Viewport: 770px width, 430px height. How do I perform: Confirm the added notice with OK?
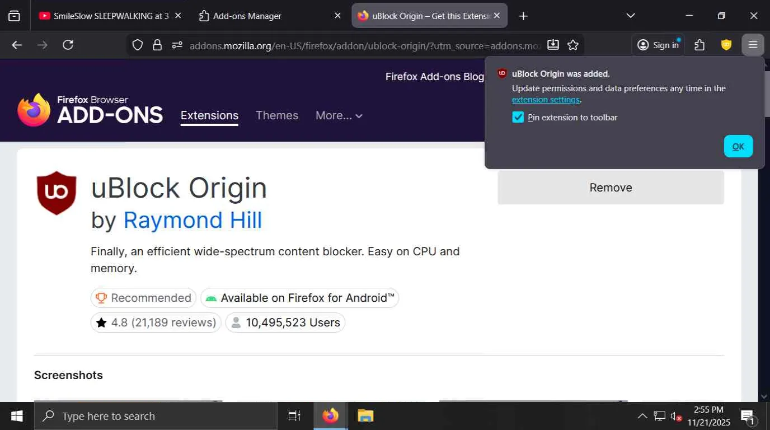point(738,146)
